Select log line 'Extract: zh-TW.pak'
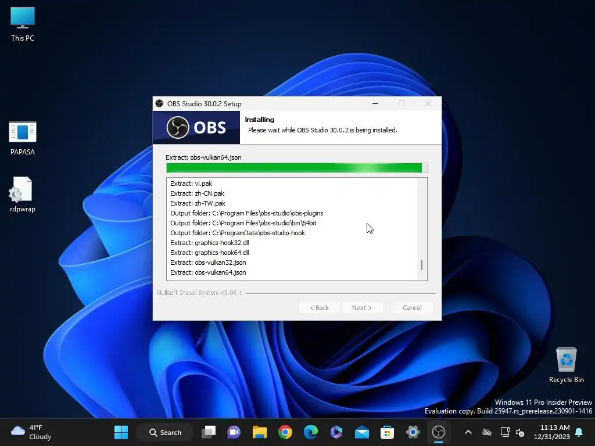 [x=198, y=203]
